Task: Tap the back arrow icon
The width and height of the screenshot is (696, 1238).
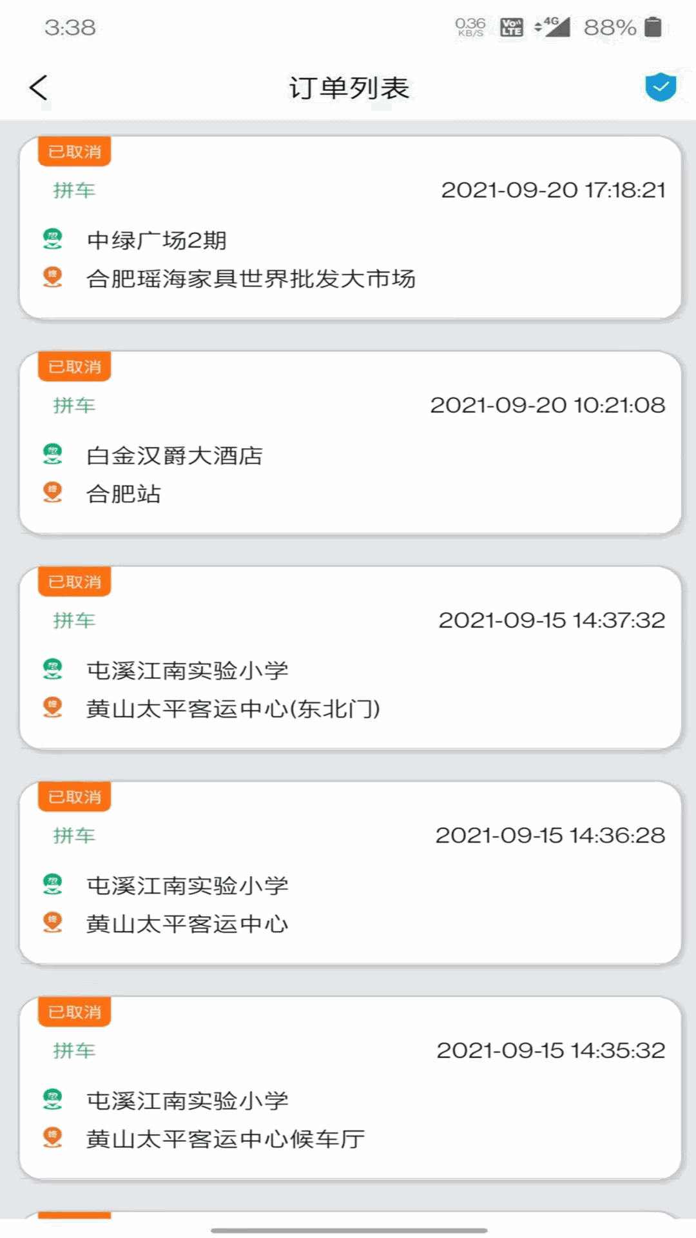Action: [x=39, y=88]
